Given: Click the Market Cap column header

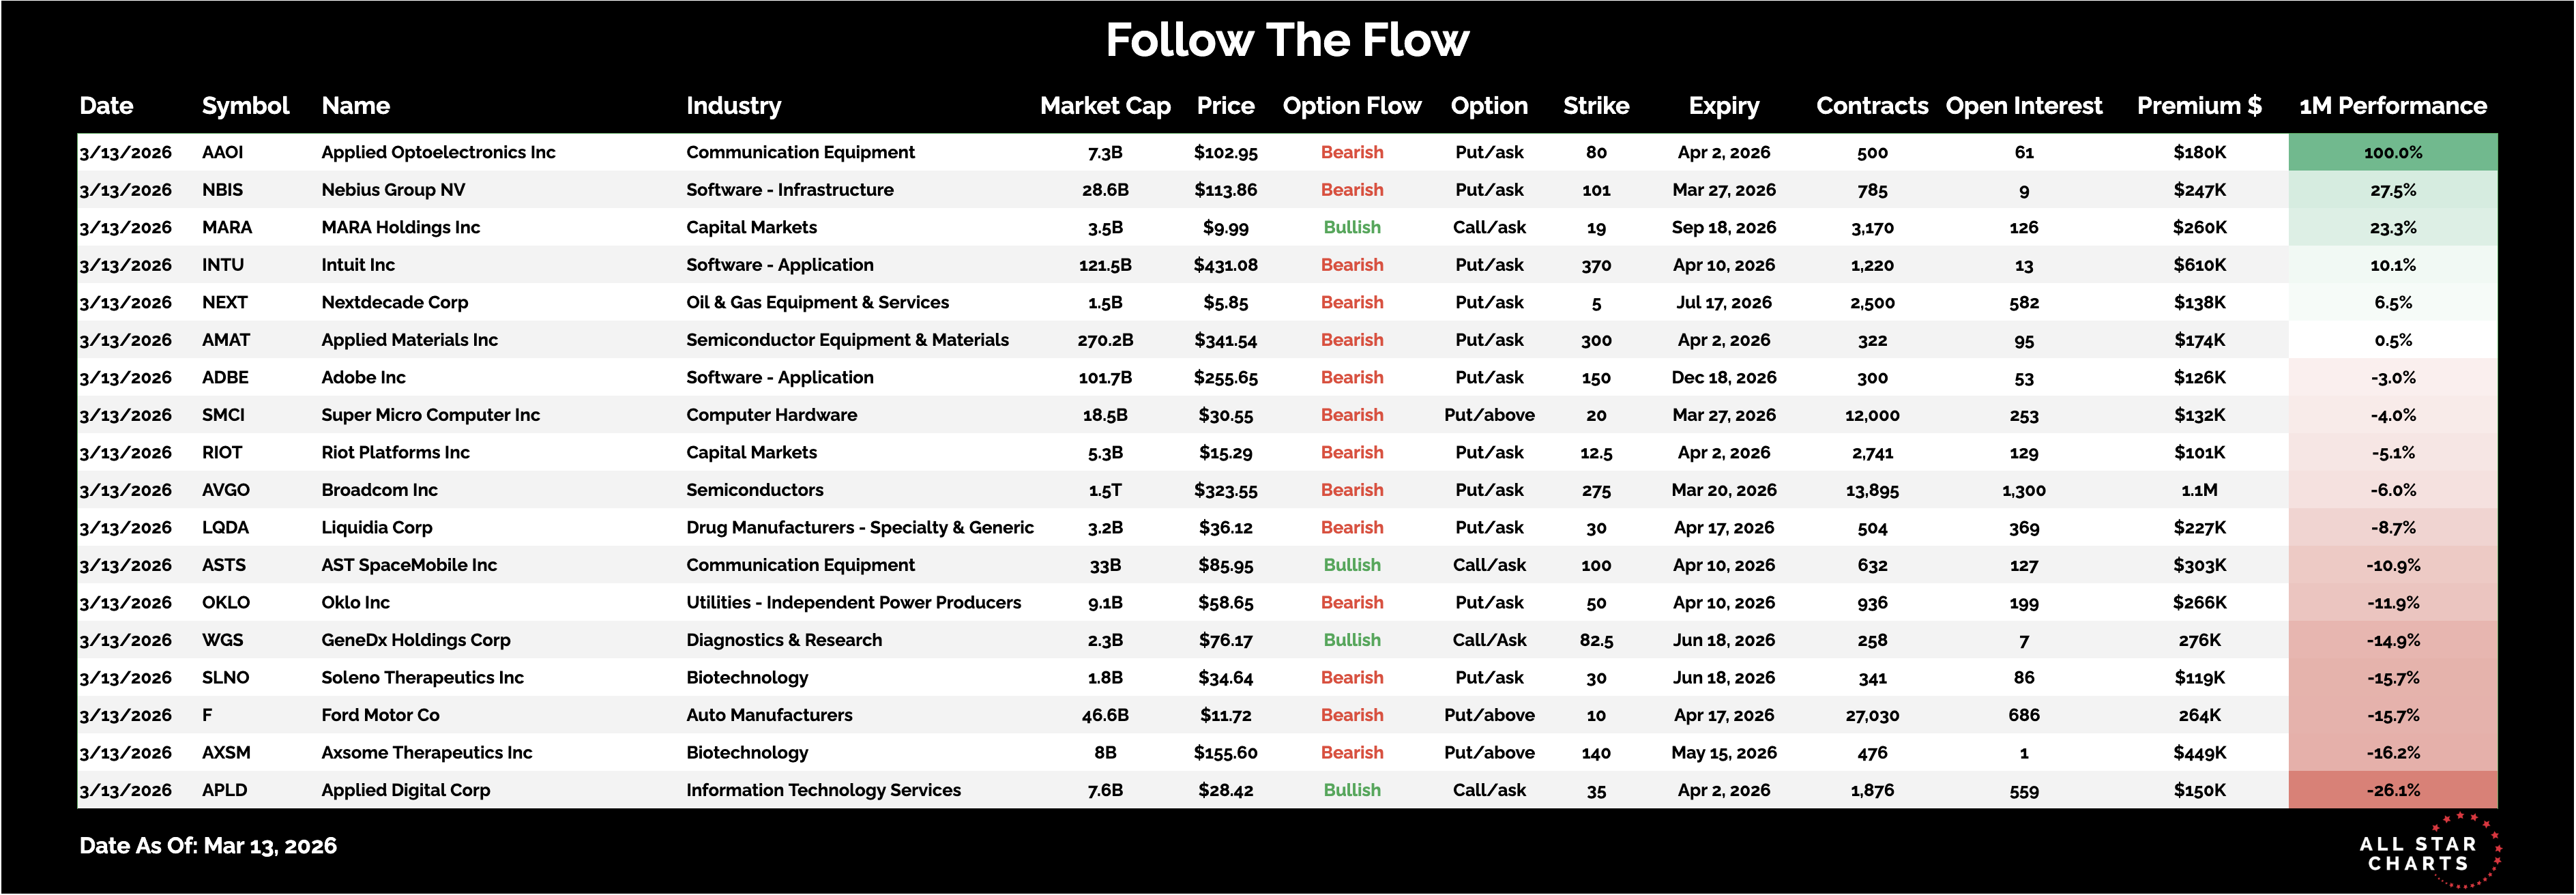Looking at the screenshot, I should (x=1105, y=106).
